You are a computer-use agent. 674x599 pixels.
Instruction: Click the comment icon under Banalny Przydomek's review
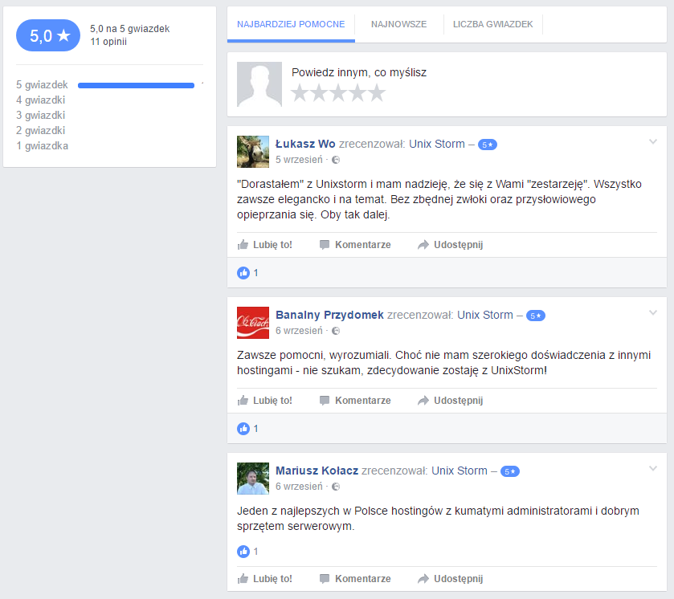pyautogui.click(x=325, y=401)
